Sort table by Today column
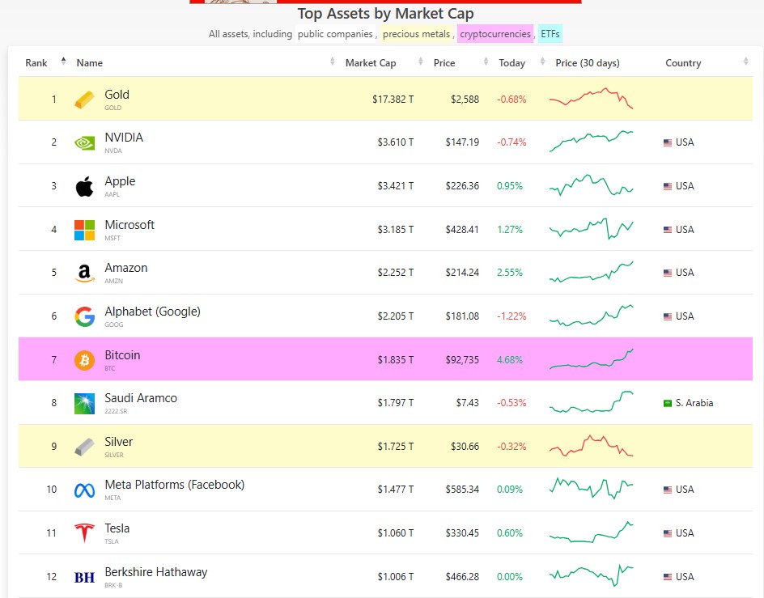This screenshot has height=598, width=764. 511,63
